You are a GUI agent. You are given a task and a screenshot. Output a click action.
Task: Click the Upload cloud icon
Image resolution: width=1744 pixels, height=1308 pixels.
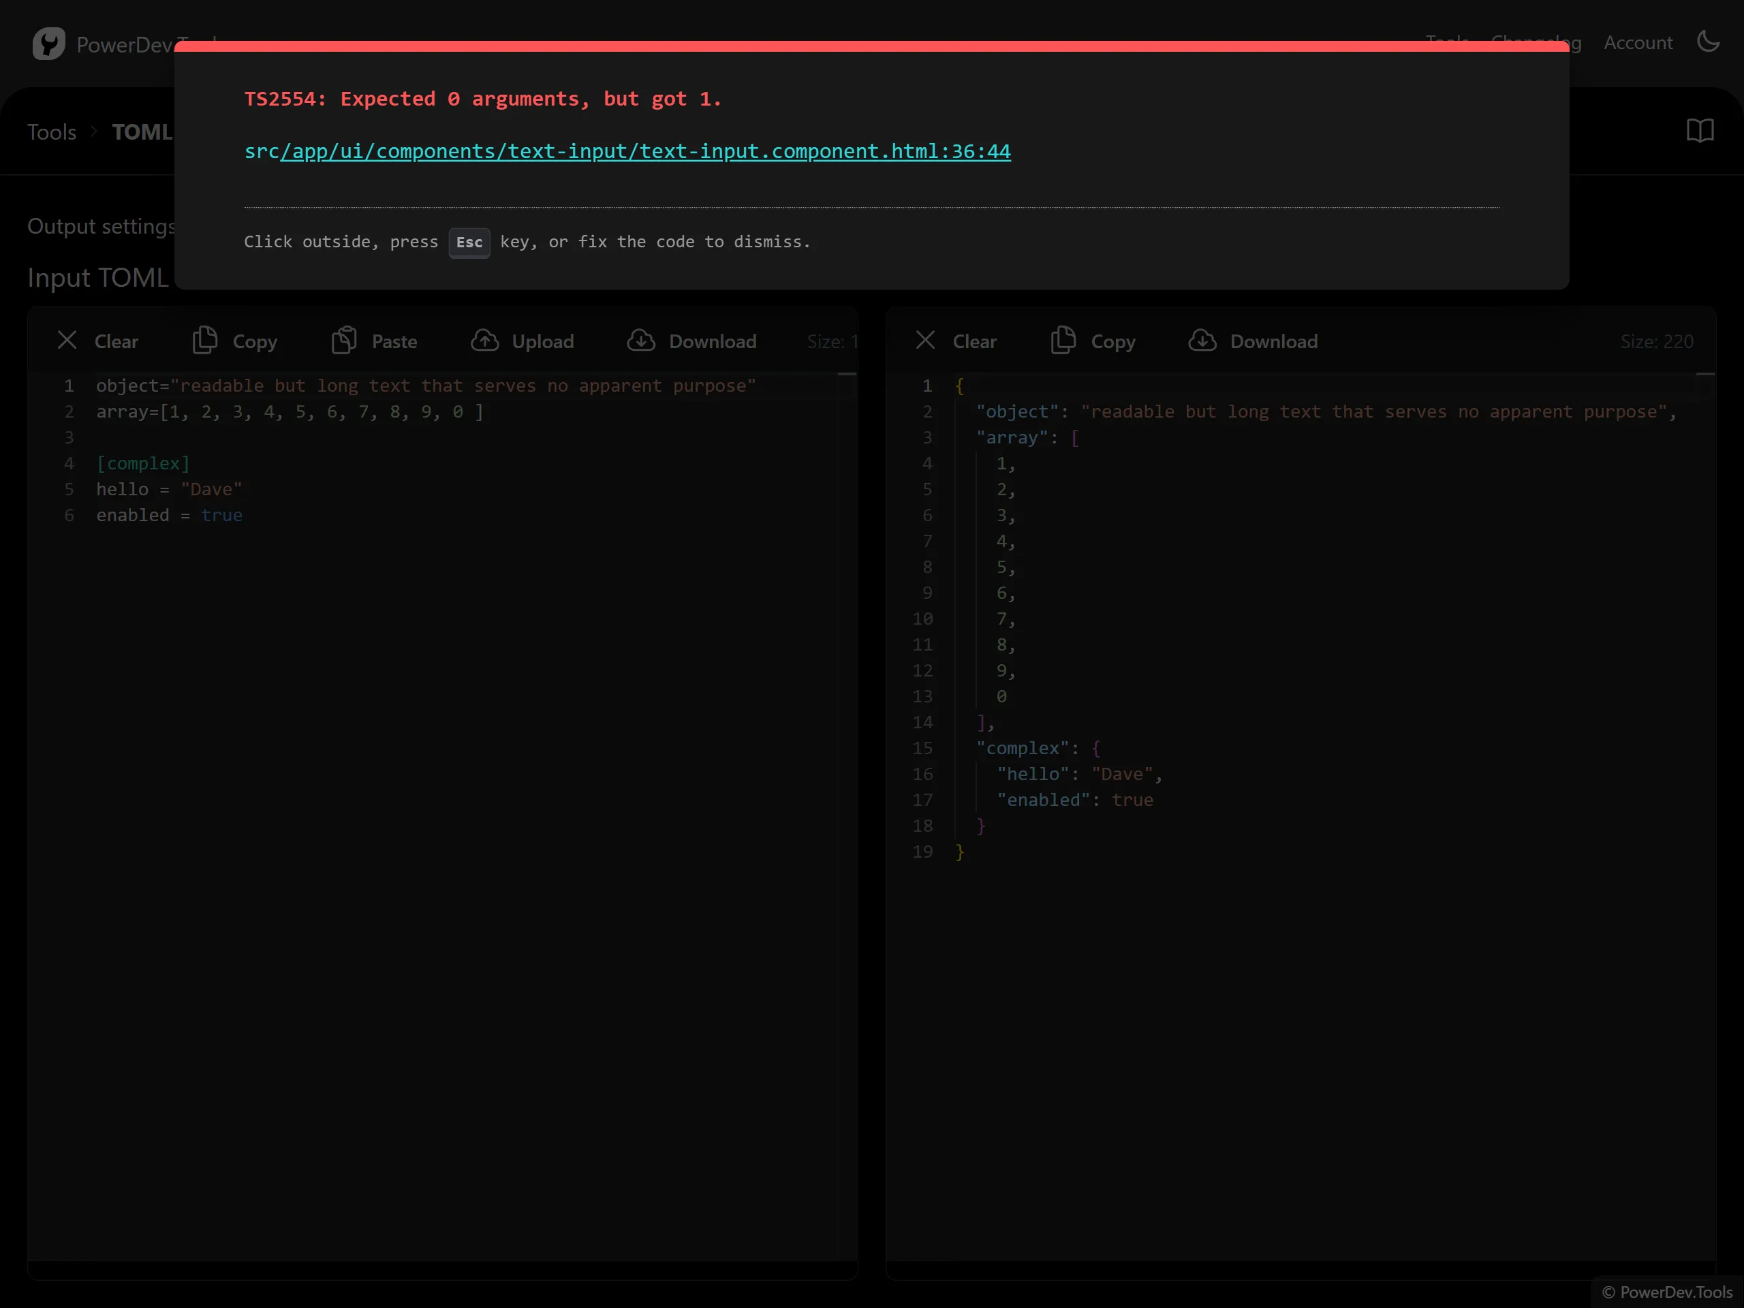(485, 341)
